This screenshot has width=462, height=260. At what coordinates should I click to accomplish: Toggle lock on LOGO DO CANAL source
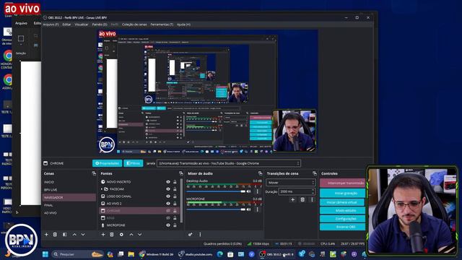175,196
